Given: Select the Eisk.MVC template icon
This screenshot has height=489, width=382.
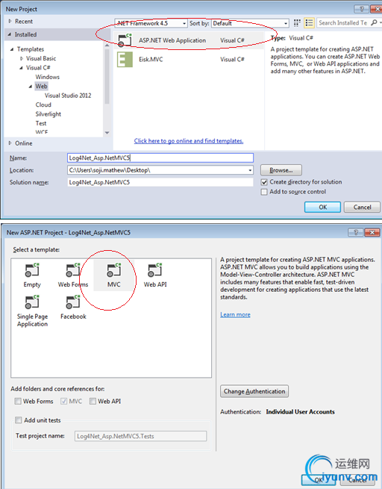Looking at the screenshot, I should 125,59.
